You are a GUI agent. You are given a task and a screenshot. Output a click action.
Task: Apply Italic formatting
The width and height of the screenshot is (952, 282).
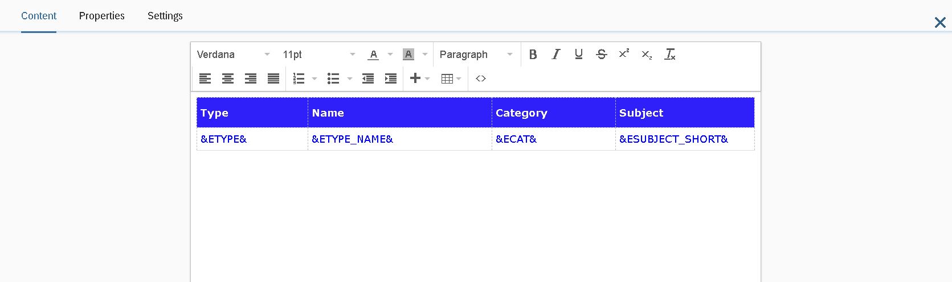coord(556,55)
